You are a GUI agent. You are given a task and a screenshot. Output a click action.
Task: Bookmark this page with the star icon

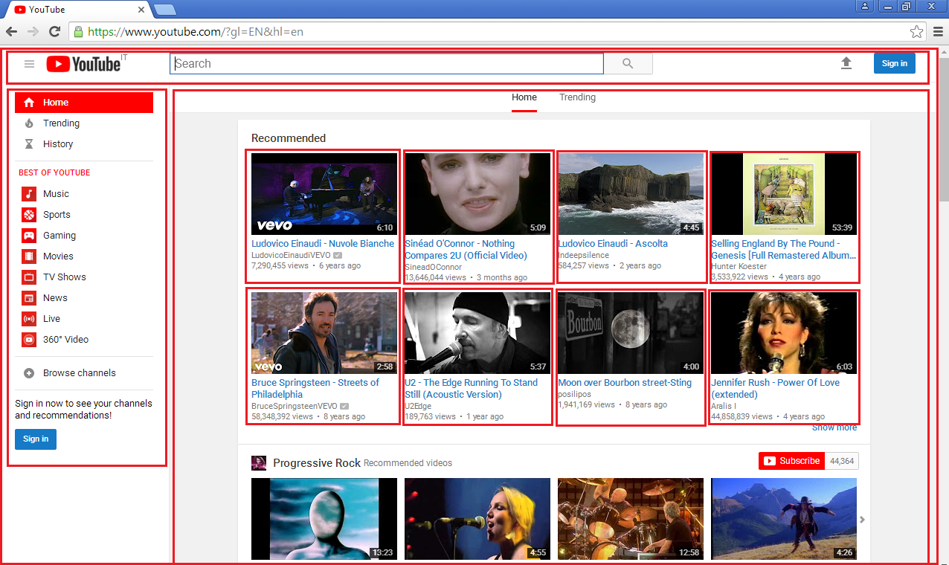(x=917, y=32)
